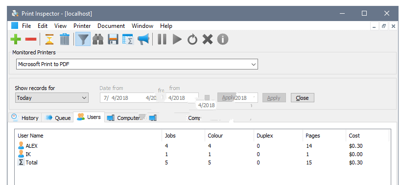Open the Document menu
This screenshot has width=402, height=185.
111,26
